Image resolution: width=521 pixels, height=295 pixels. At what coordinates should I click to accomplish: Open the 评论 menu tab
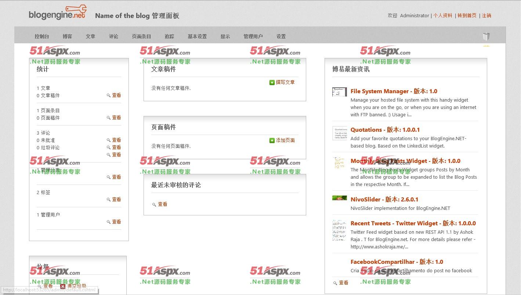pos(113,36)
